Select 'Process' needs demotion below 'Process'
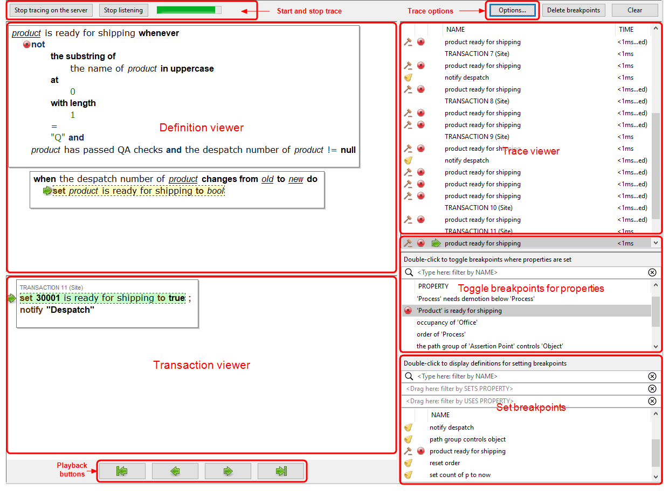This screenshot has width=669, height=491. click(x=527, y=299)
